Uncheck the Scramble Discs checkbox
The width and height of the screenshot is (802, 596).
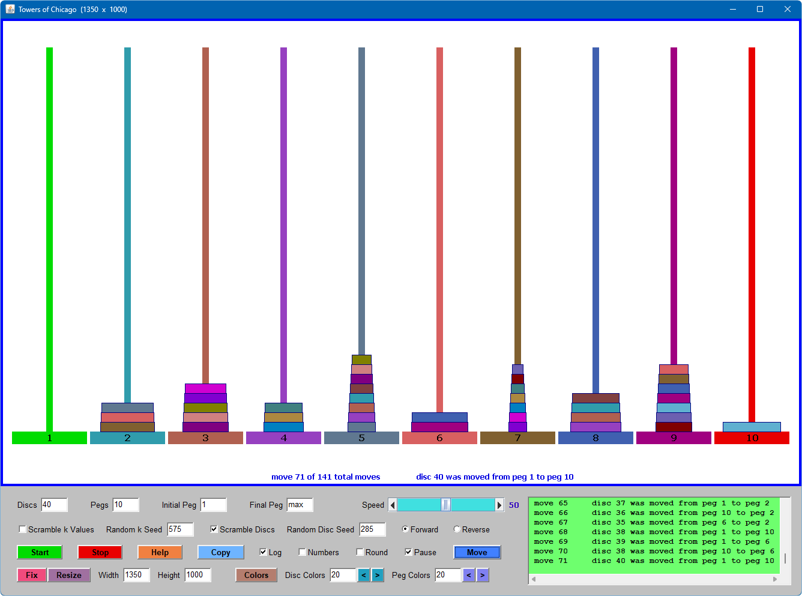click(214, 529)
